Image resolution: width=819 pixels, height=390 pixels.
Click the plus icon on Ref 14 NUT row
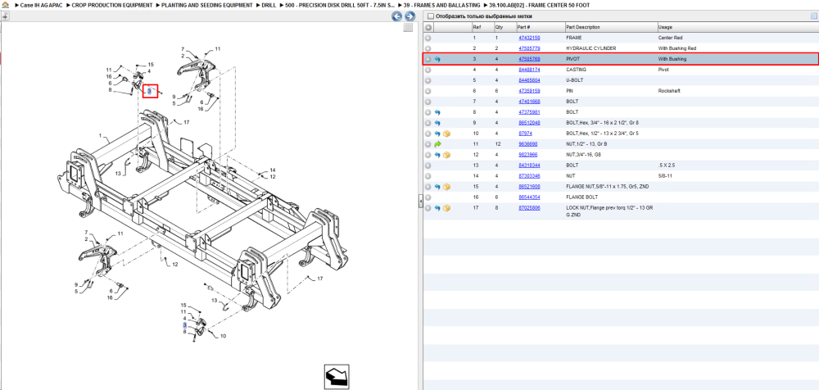coord(428,176)
